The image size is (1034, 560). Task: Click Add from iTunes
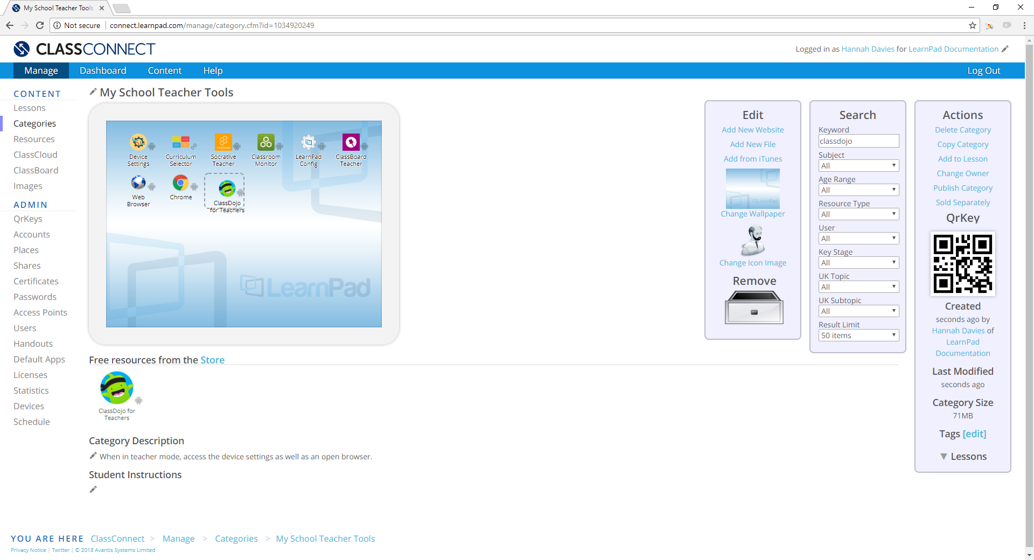753,159
